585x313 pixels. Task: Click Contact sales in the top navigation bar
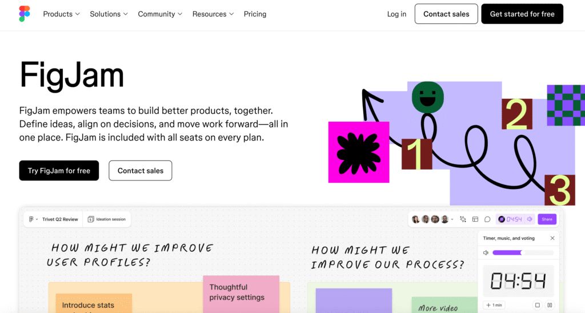coord(446,14)
